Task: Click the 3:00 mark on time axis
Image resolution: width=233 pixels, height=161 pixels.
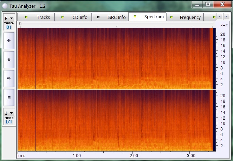Action: (190, 155)
